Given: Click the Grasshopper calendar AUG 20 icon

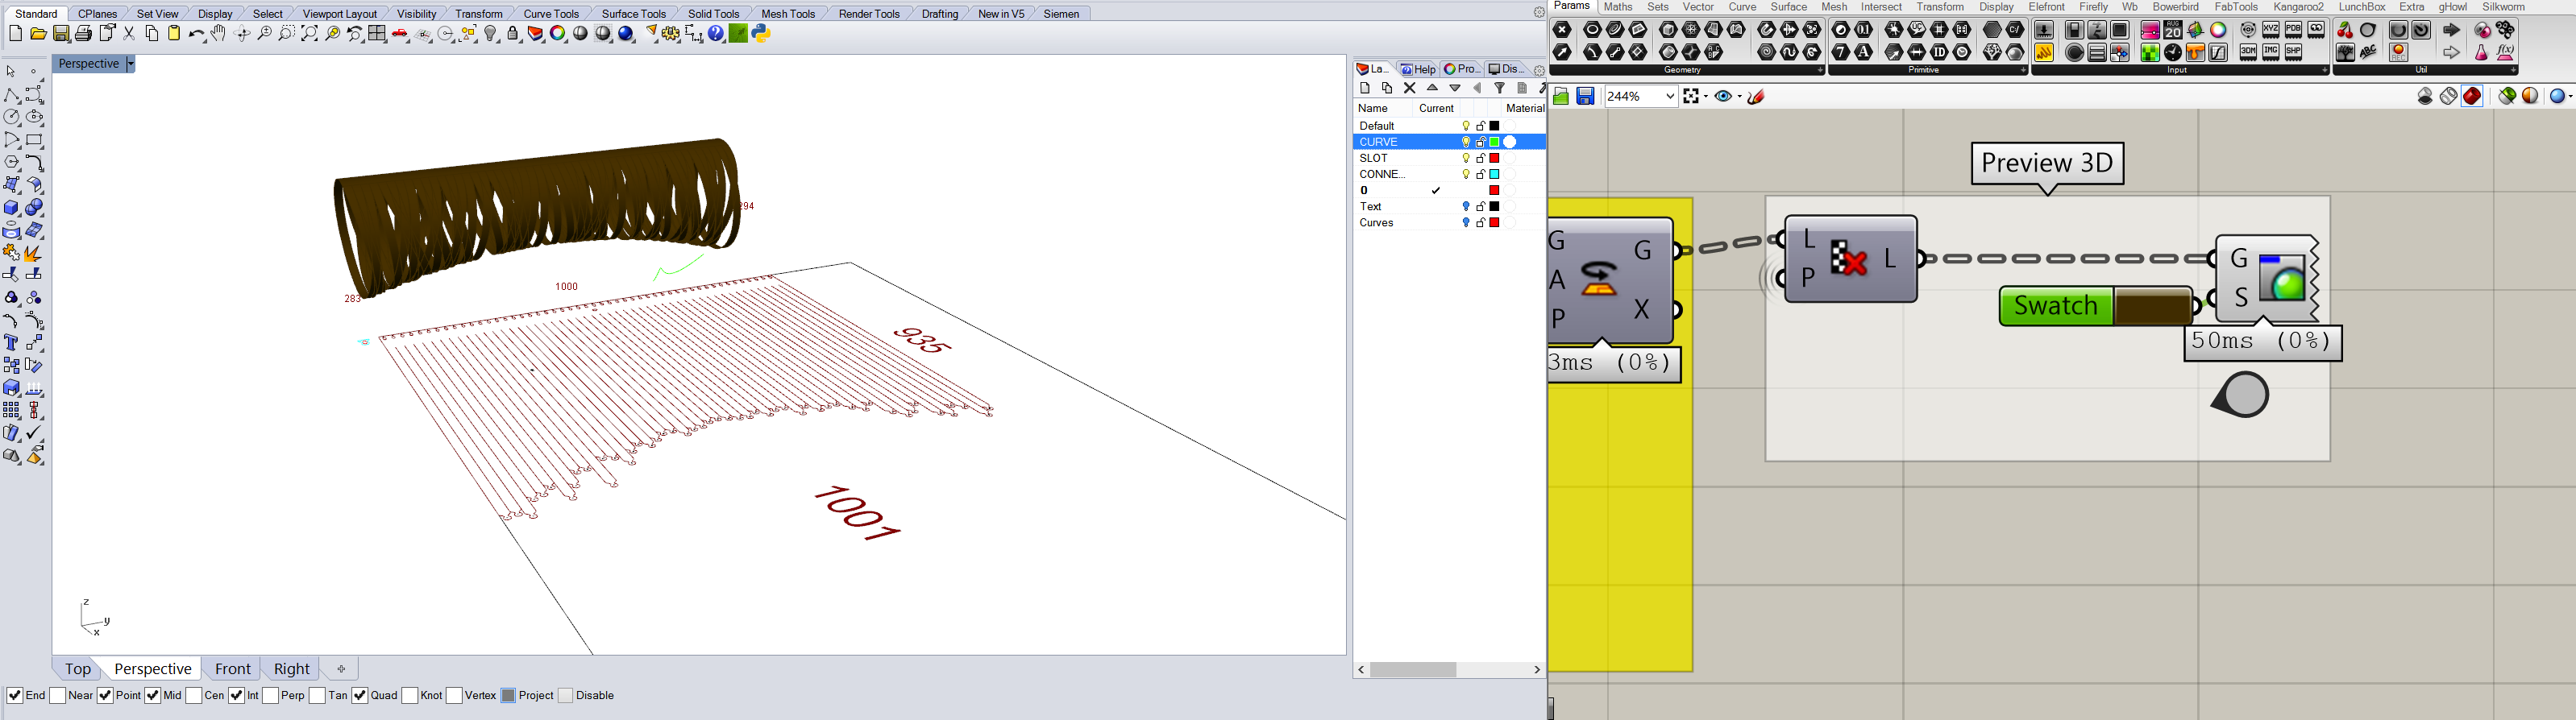Looking at the screenshot, I should pyautogui.click(x=2173, y=30).
